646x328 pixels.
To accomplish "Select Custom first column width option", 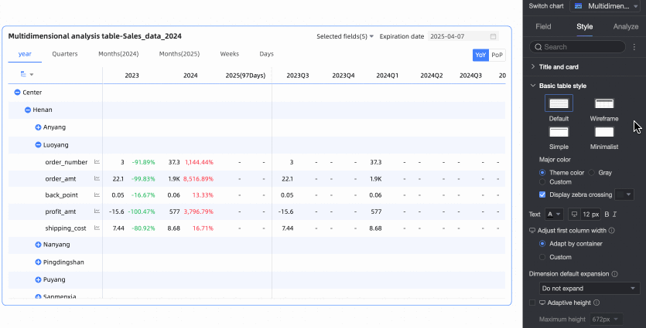I will 542,257.
